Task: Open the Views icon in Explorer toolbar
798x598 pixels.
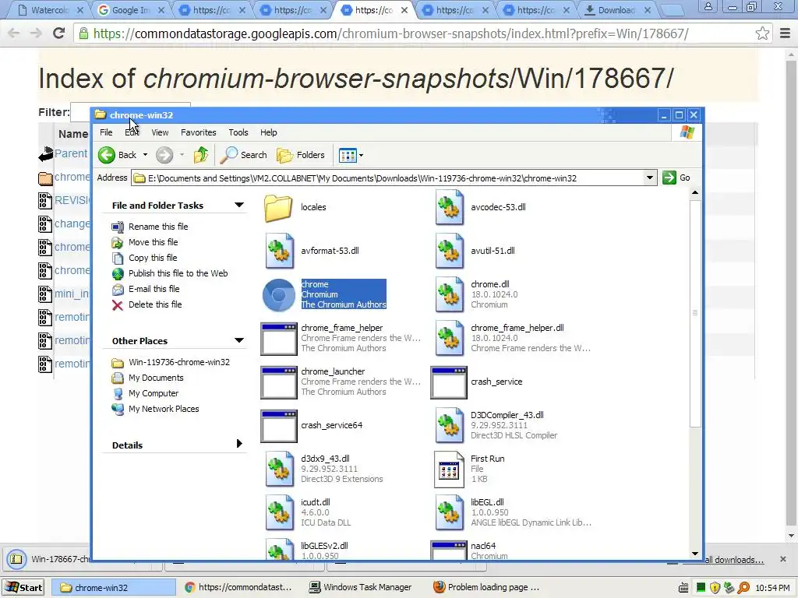Action: [348, 156]
